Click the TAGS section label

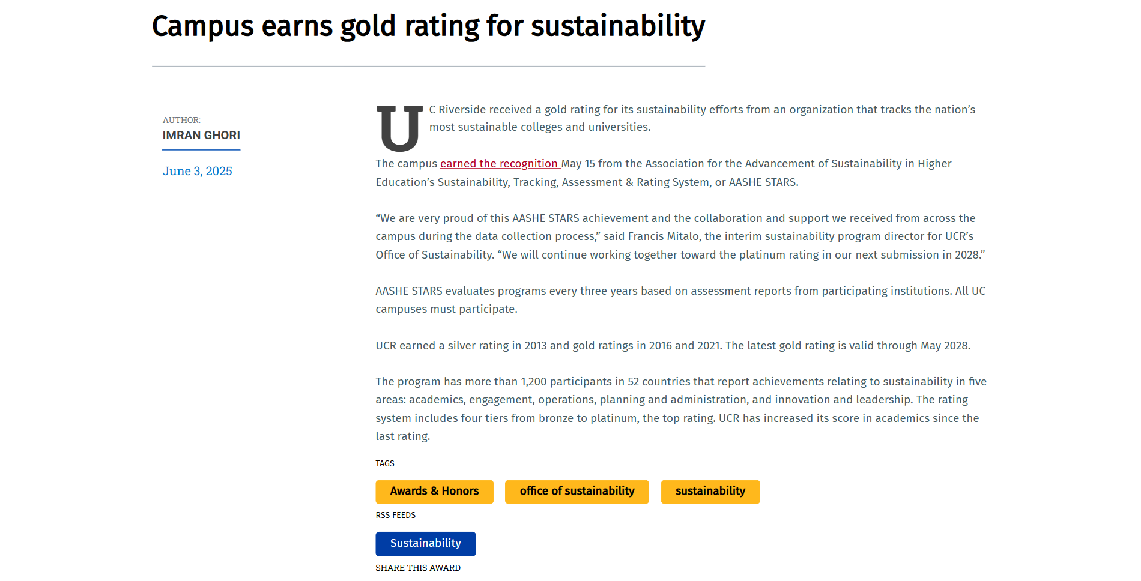tap(384, 463)
